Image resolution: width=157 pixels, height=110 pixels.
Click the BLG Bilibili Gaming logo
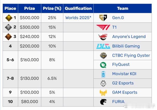(103, 46)
